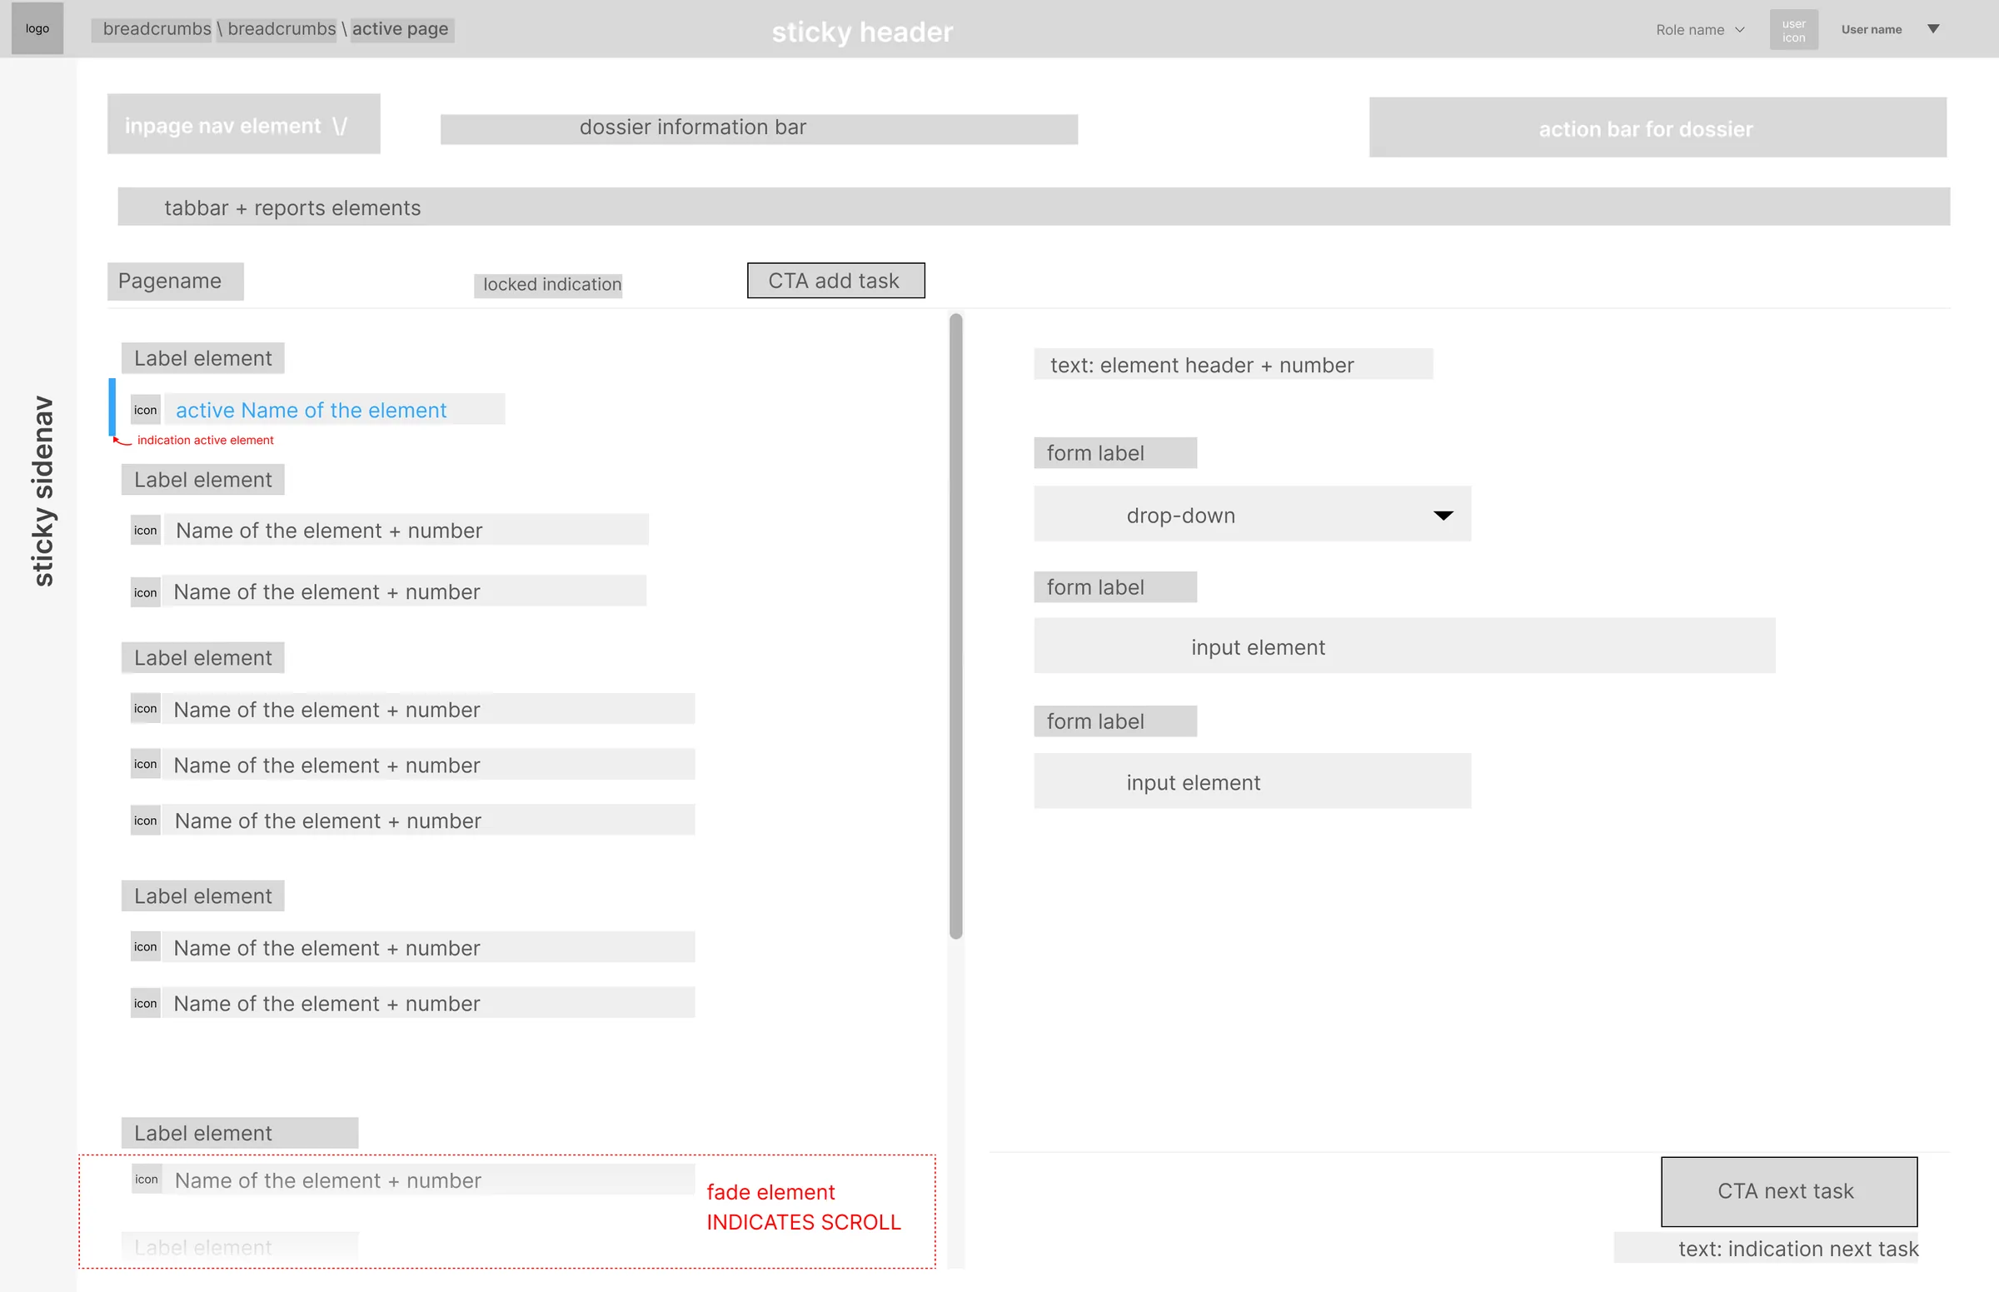The width and height of the screenshot is (1999, 1292).
Task: Click the narrower input element below the last form label
Action: [x=1252, y=781]
